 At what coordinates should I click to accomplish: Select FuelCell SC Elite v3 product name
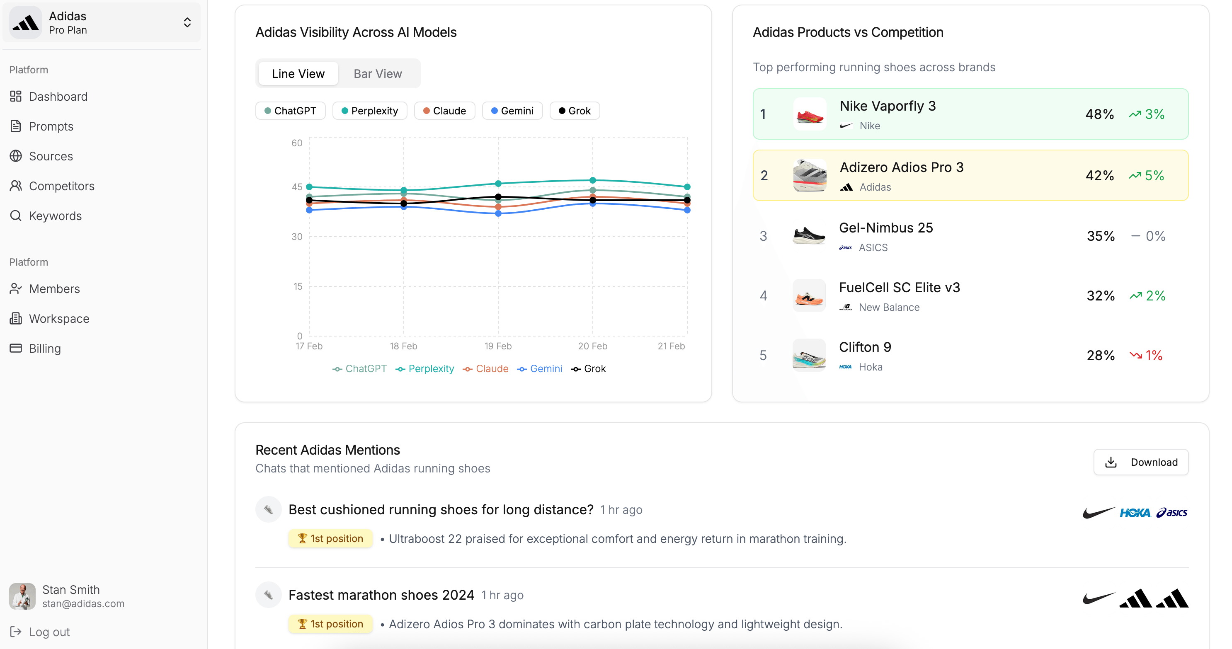899,288
